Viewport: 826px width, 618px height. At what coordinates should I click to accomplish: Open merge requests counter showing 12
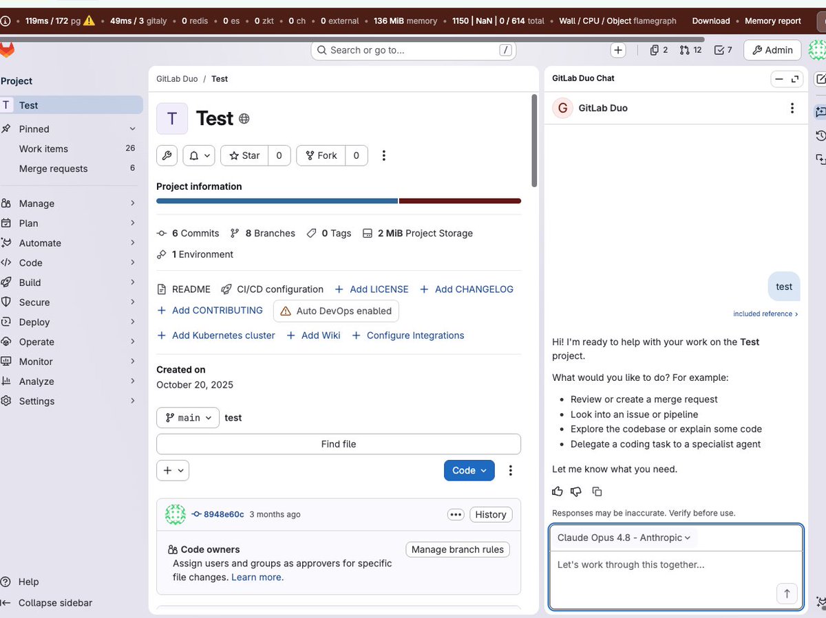pyautogui.click(x=690, y=50)
